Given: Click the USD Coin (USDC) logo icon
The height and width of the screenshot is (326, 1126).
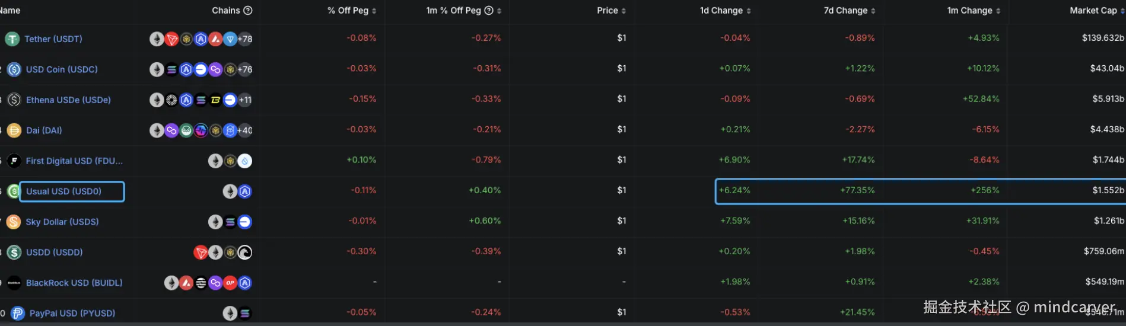Looking at the screenshot, I should pos(14,69).
